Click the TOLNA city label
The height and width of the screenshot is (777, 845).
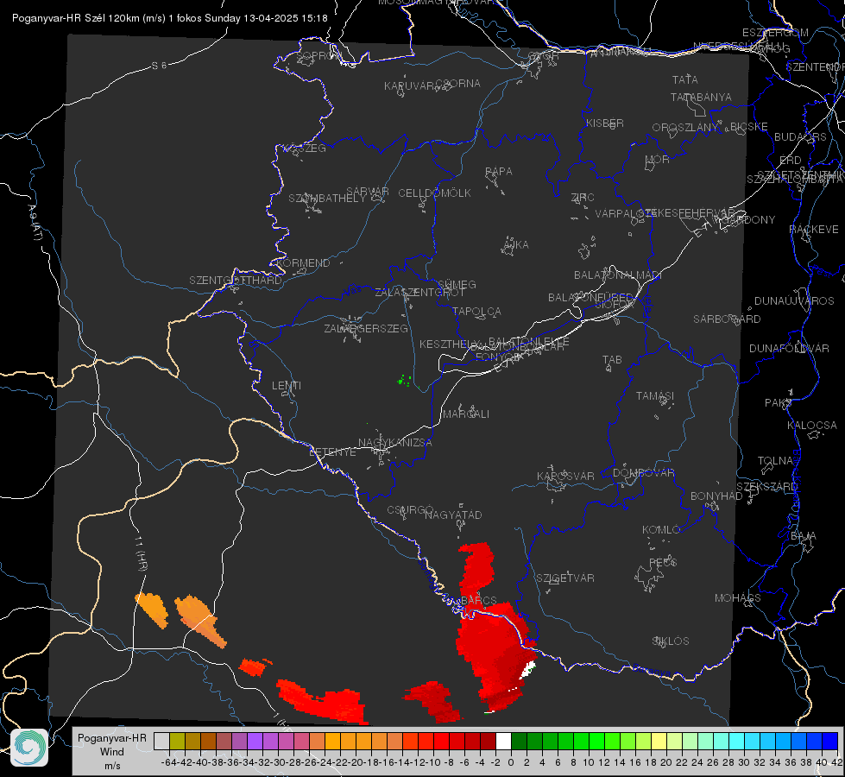775,461
